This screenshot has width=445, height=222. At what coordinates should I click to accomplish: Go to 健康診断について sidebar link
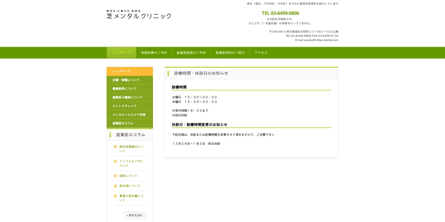click(x=129, y=89)
